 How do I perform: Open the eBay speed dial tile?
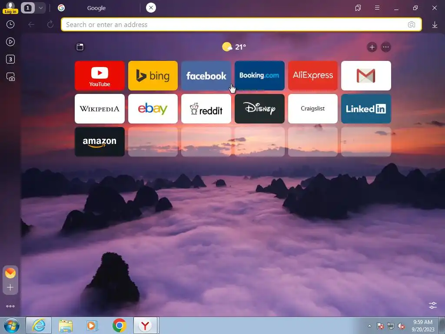(x=153, y=109)
